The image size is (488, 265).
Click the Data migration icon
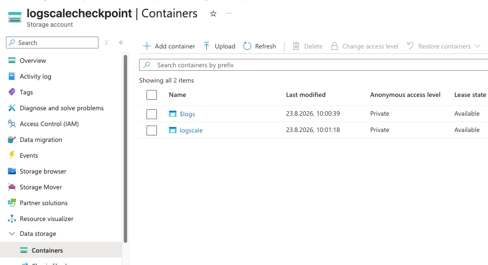(12, 139)
